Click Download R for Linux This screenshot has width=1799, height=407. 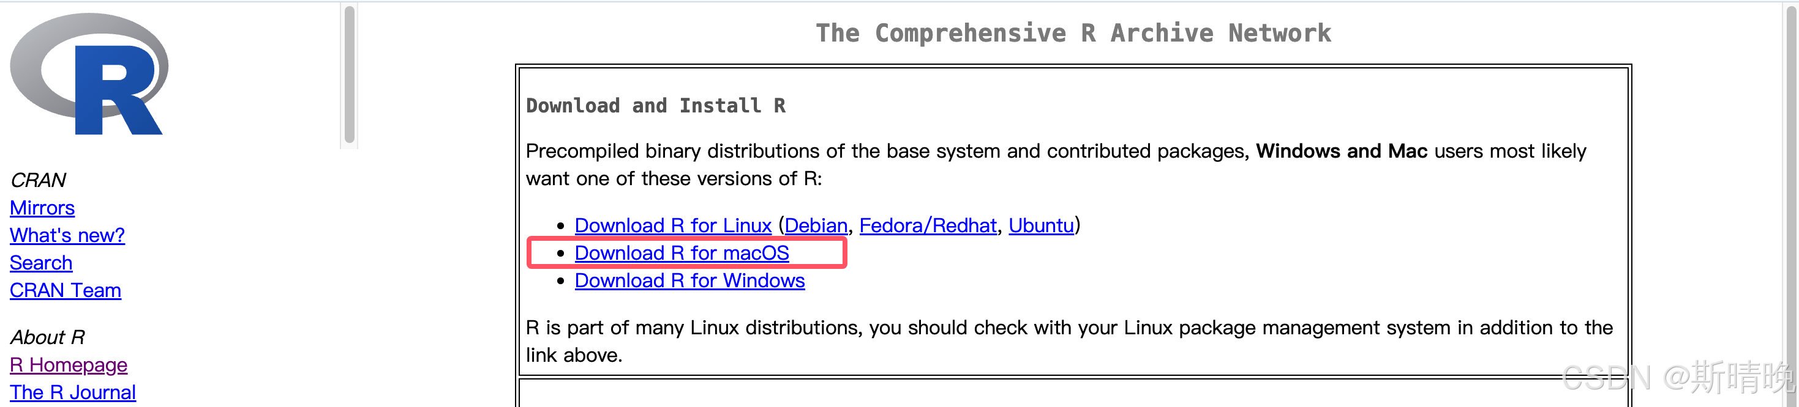672,225
